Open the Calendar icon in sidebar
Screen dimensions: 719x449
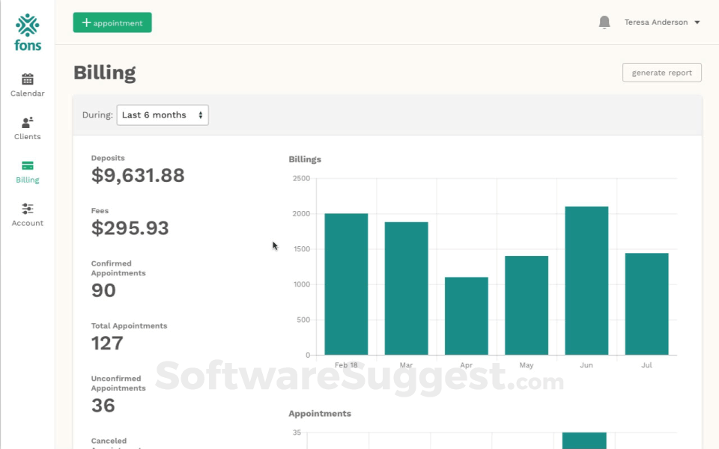(x=28, y=79)
